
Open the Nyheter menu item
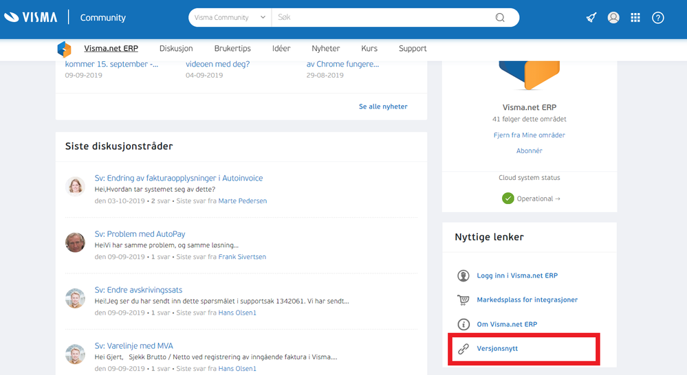(x=325, y=49)
